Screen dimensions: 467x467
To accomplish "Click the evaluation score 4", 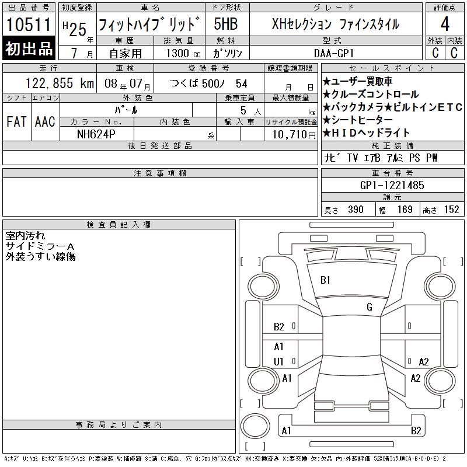I will pyautogui.click(x=444, y=24).
